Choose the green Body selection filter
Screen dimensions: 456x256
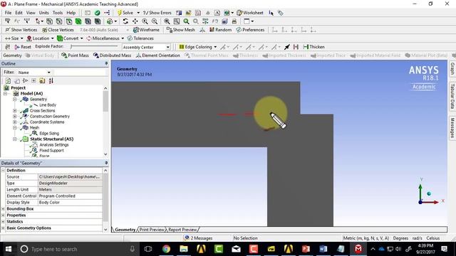78,21
